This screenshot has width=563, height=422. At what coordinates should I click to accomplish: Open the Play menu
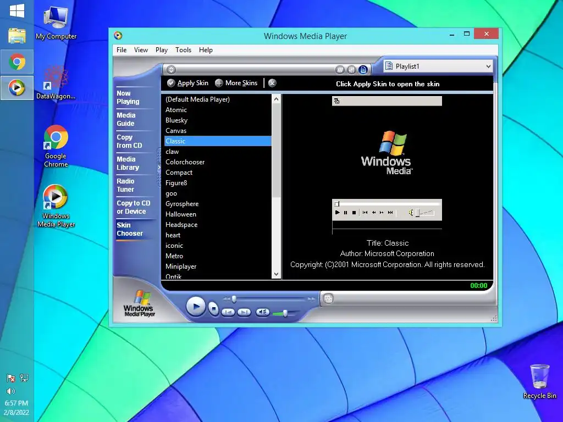pyautogui.click(x=162, y=50)
